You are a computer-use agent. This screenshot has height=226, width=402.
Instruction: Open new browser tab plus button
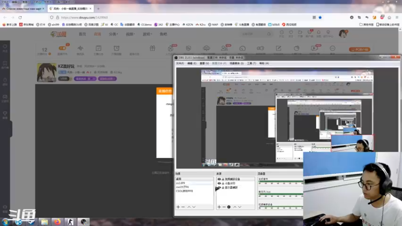[x=98, y=9]
